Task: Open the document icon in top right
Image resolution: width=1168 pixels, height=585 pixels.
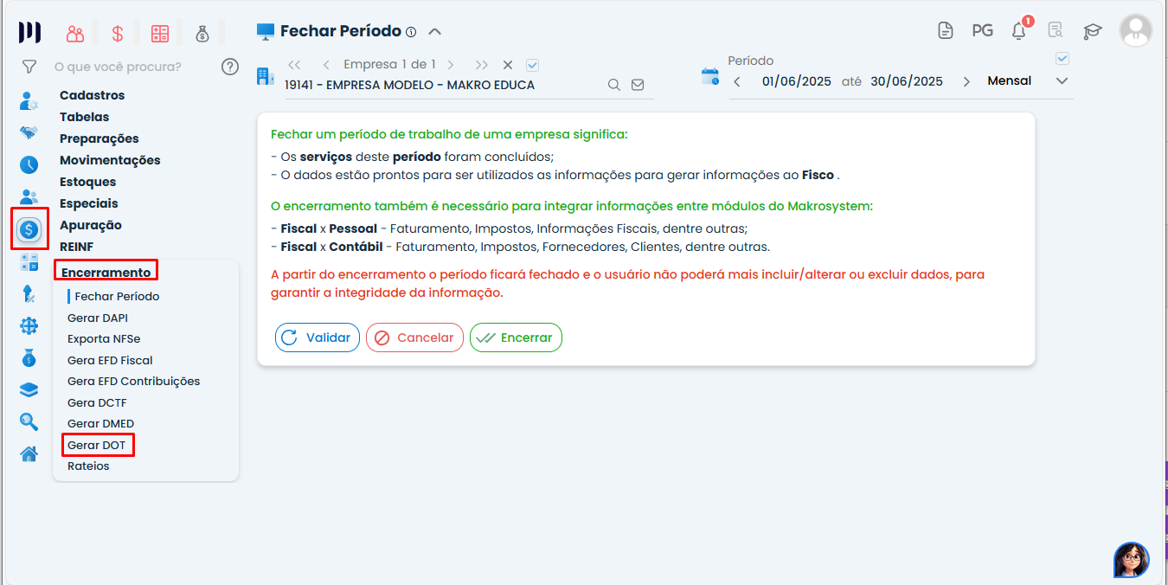Action: click(x=946, y=30)
